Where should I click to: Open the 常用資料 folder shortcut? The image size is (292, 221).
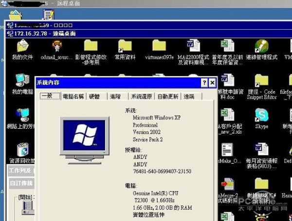pos(125,47)
